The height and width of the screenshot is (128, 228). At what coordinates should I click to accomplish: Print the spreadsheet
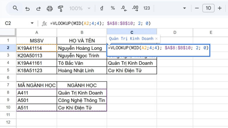click(50, 8)
